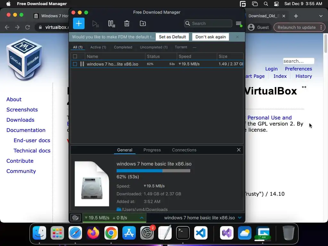Click the FDM Search field

tap(208, 23)
